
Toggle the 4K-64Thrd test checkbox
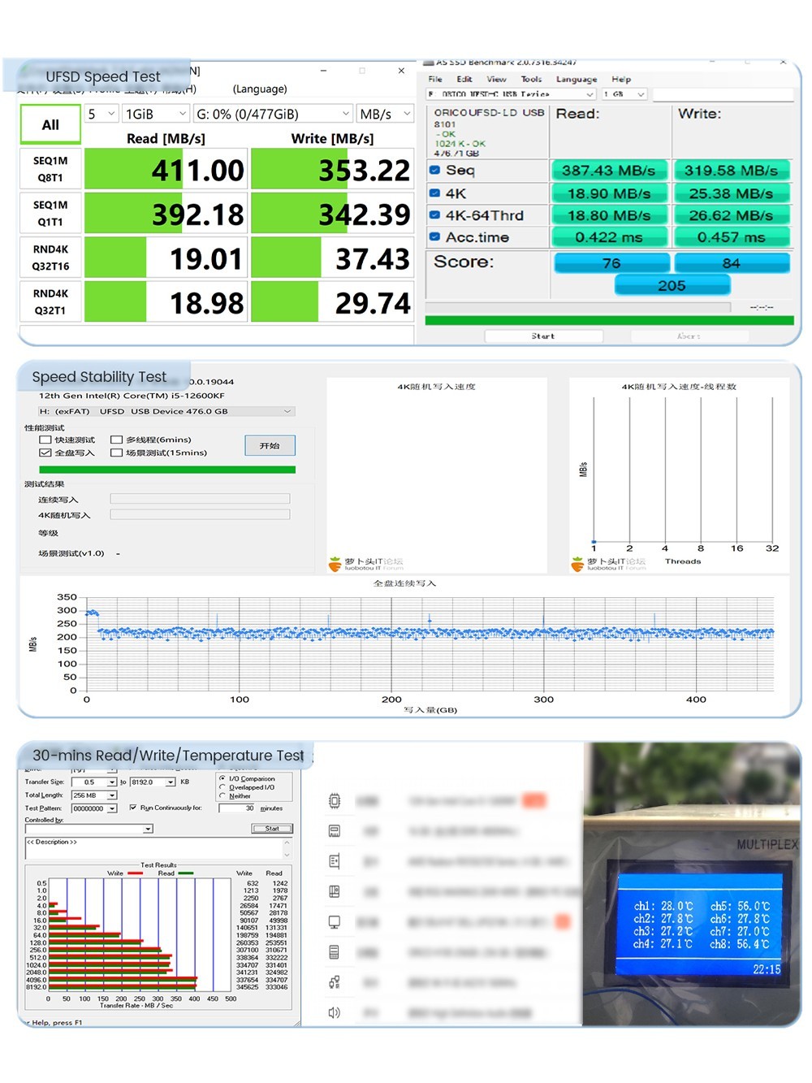click(x=434, y=215)
